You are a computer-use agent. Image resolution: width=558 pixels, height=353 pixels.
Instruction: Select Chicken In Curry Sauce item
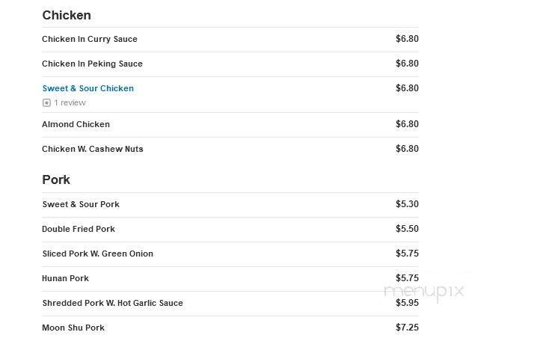[90, 39]
